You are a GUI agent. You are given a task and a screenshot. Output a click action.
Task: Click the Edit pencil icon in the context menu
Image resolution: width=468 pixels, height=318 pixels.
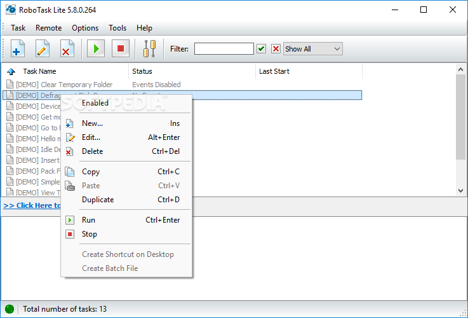70,137
